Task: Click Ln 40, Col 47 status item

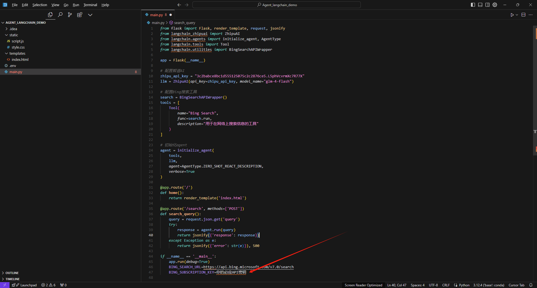Action: (397, 285)
